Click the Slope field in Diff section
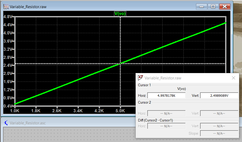The width and height of the screenshot is (242, 142). point(219,133)
